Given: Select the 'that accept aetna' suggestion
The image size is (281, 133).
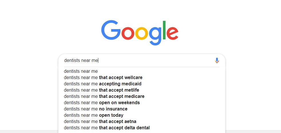Looking at the screenshot, I should click(142, 121).
